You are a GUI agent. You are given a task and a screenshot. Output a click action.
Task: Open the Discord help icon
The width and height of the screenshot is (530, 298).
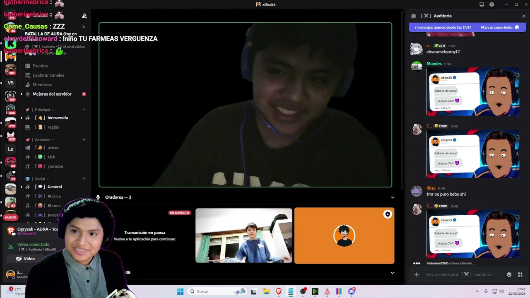point(492,5)
